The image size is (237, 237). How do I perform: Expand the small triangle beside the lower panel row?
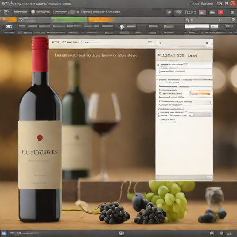pyautogui.click(x=158, y=113)
